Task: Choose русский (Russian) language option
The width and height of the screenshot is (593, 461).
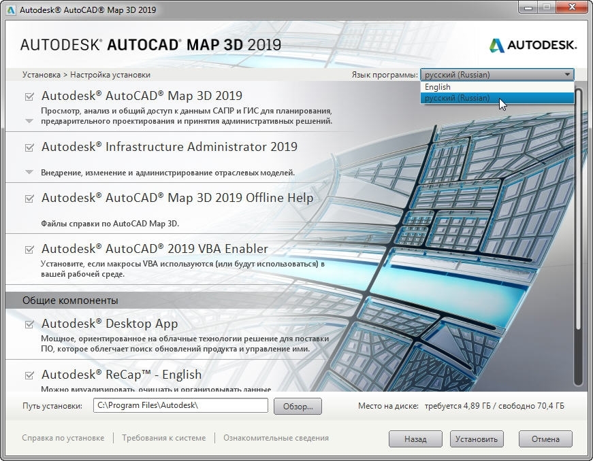Action: point(497,98)
